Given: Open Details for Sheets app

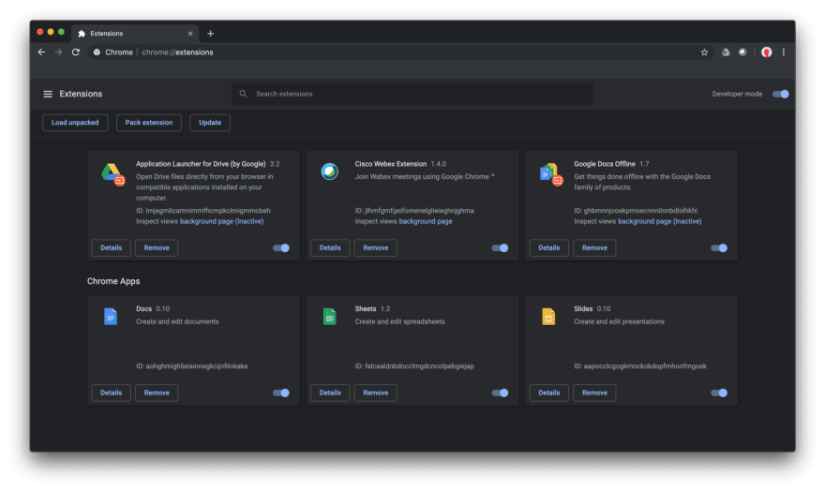Looking at the screenshot, I should 330,393.
